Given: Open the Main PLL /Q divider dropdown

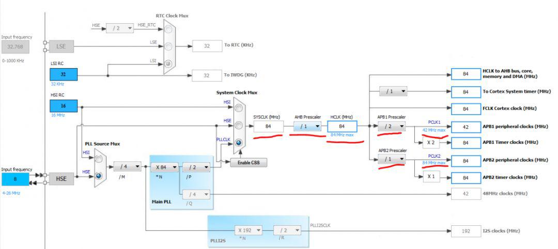Looking at the screenshot, I should (196, 194).
